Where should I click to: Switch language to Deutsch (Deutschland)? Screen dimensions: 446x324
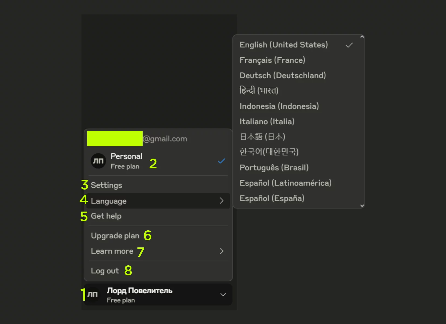(x=282, y=76)
